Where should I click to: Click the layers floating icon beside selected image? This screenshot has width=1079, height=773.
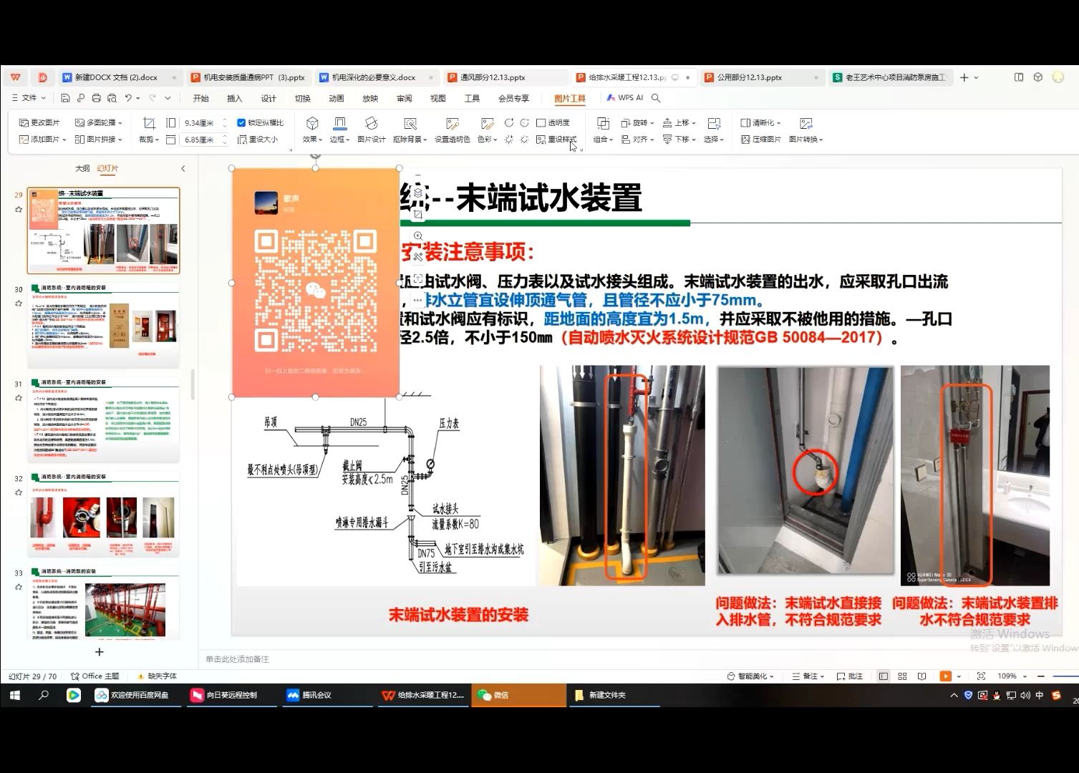418,193
